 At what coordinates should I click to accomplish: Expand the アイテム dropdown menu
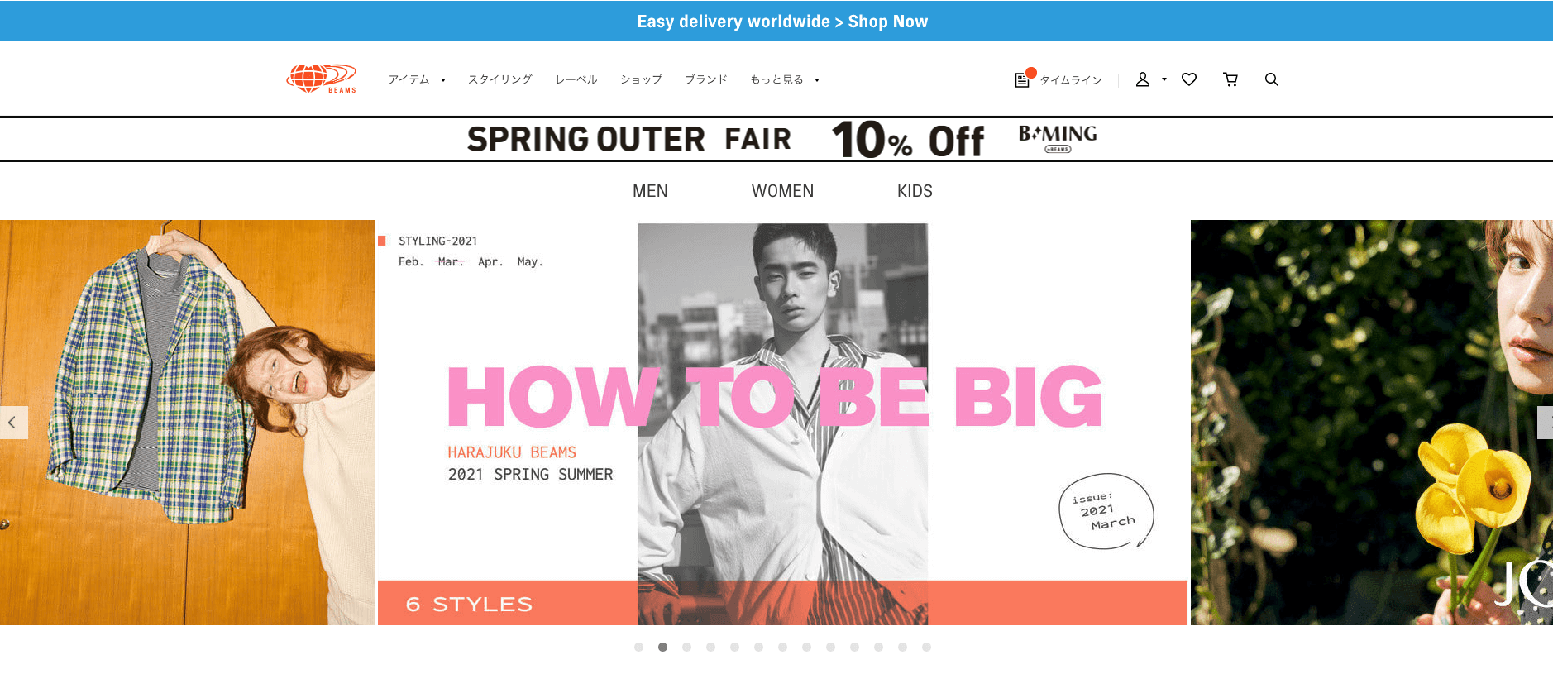(x=417, y=79)
